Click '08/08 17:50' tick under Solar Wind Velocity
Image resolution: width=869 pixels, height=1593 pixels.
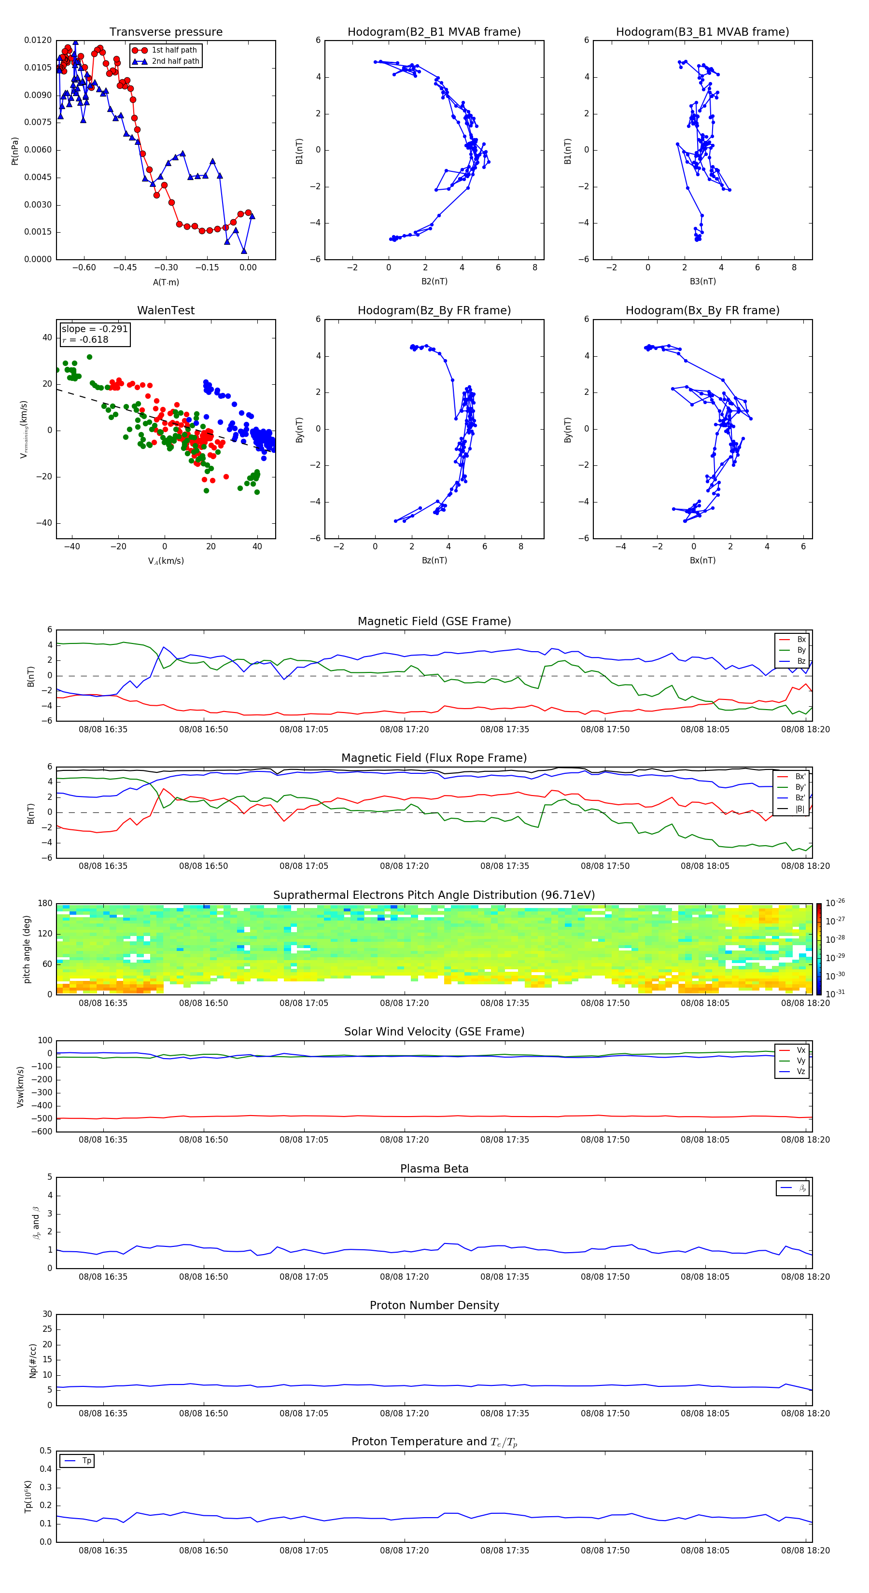click(605, 1140)
